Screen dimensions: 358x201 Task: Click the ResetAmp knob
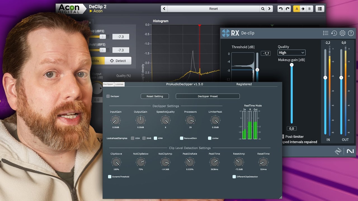(x=239, y=162)
